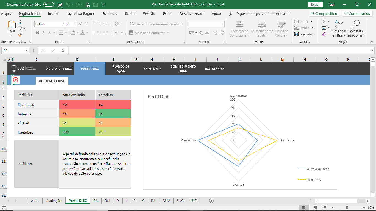Click the Colar paste icon
This screenshot has height=211, width=376.
tap(11, 24)
